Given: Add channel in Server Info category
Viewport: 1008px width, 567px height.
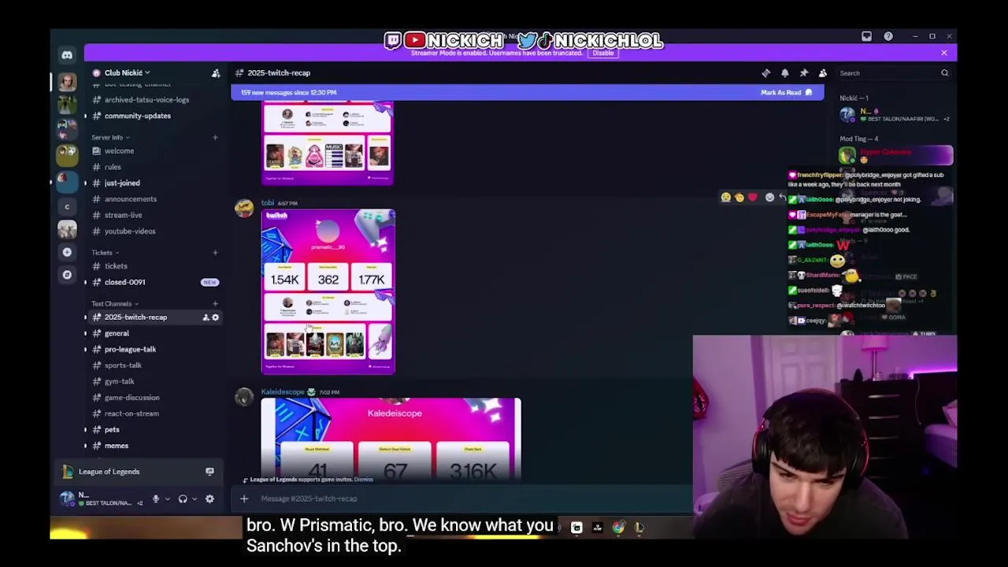Looking at the screenshot, I should pos(215,138).
